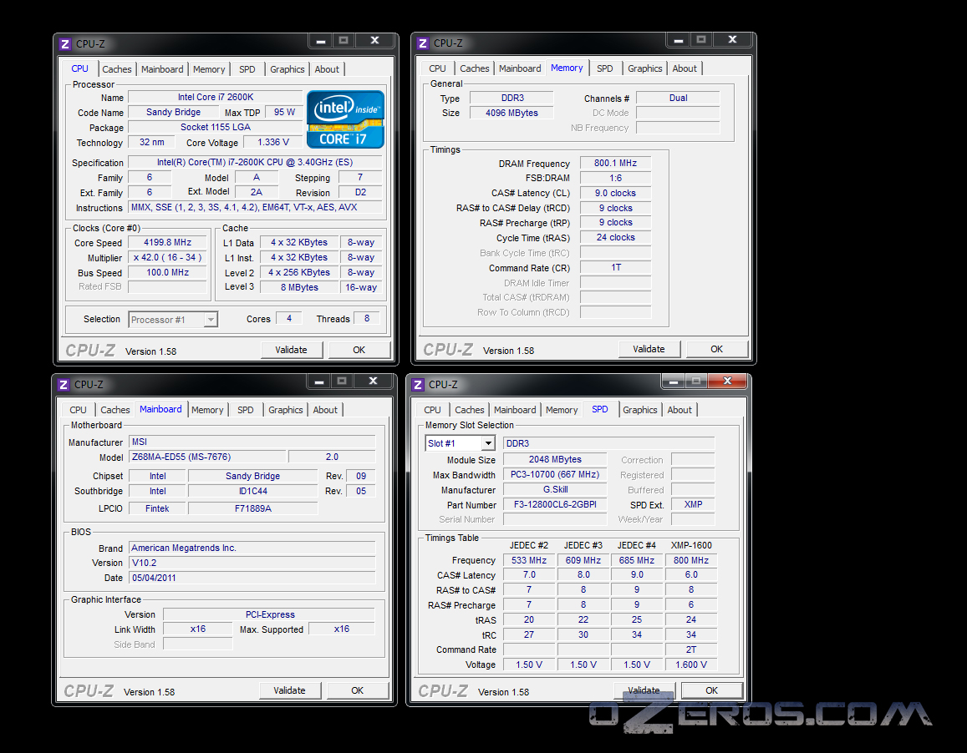This screenshot has width=967, height=753.
Task: Click CPU-Z app icon in Memory window title
Action: 422,43
